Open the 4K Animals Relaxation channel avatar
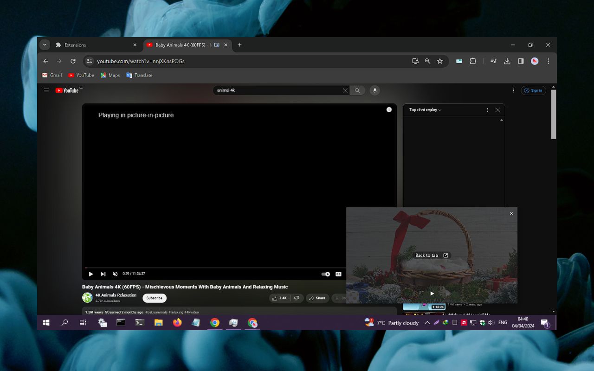Viewport: 594px width, 371px height. pyautogui.click(x=87, y=297)
